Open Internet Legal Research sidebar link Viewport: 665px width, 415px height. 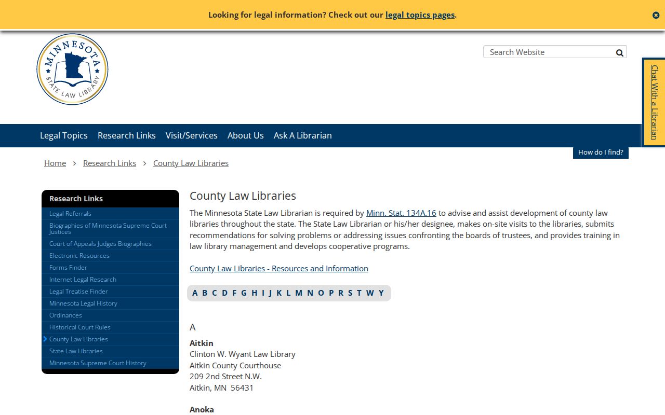point(83,279)
